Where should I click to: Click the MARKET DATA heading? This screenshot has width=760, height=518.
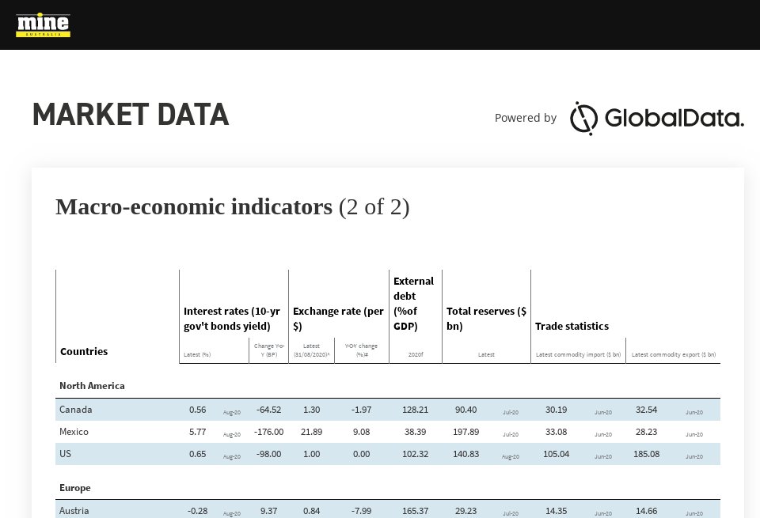[131, 115]
